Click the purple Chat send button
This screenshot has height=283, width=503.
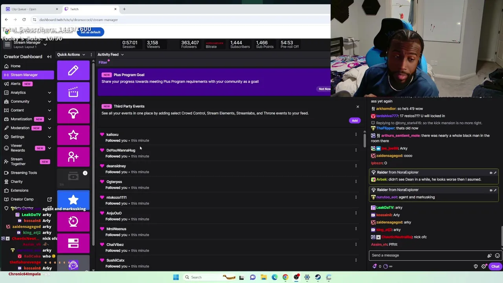tap(495, 266)
